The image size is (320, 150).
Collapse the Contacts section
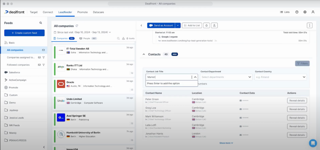(144, 54)
